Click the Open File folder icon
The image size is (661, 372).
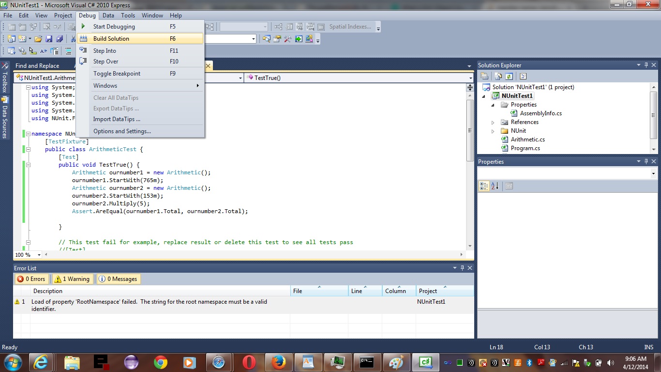click(x=38, y=39)
